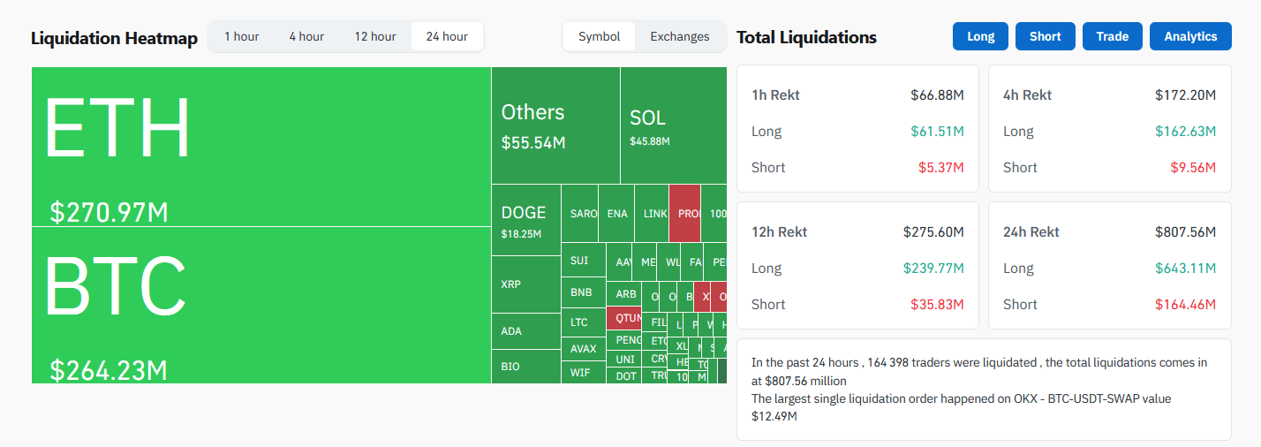Select the ADA heatmap tile
The width and height of the screenshot is (1261, 447).
(x=525, y=331)
